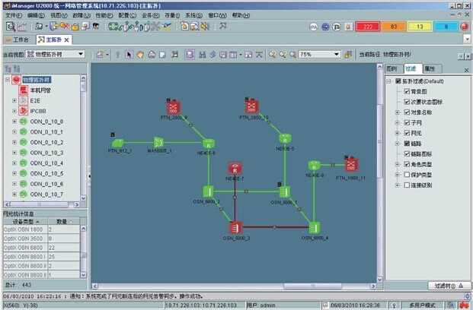Click the mute alarm sound speaker icon
Viewport: 473px width, 310px height.
coord(205,27)
